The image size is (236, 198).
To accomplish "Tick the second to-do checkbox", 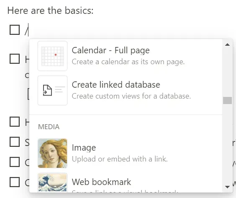I will coord(15,59).
